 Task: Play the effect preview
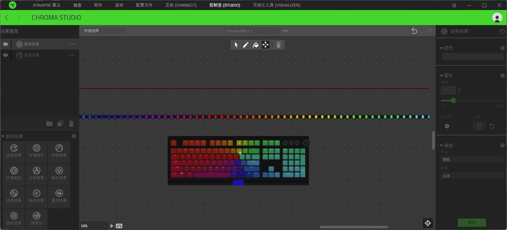coord(112,226)
